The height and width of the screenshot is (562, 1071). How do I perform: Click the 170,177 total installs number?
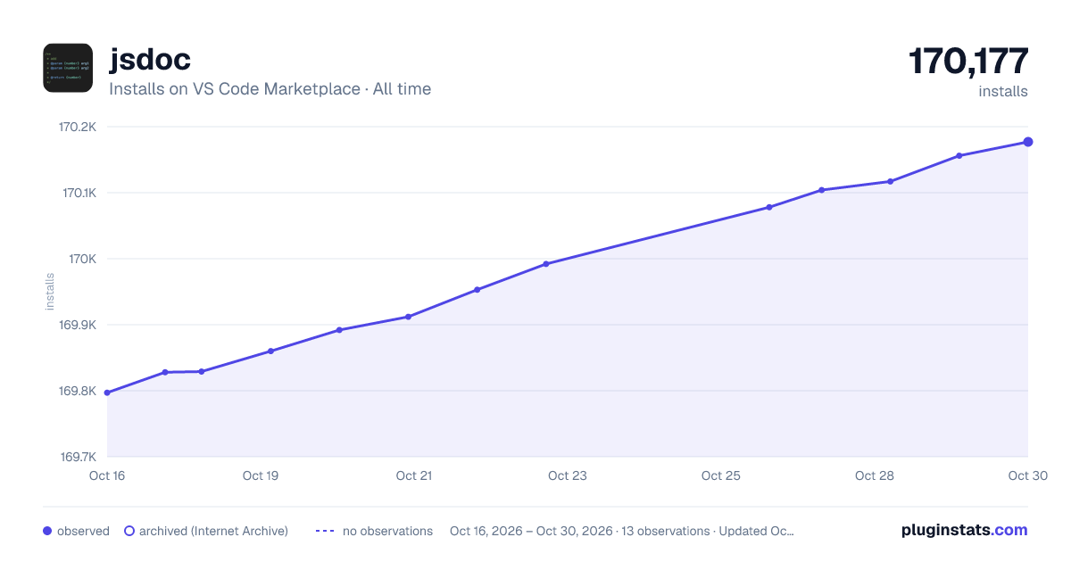pyautogui.click(x=968, y=61)
